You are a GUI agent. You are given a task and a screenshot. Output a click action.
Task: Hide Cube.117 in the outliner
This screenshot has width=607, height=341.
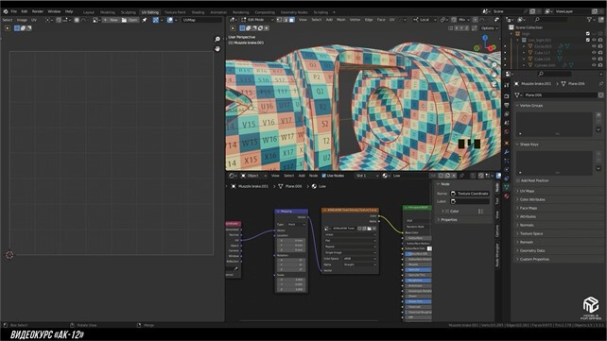[594, 53]
